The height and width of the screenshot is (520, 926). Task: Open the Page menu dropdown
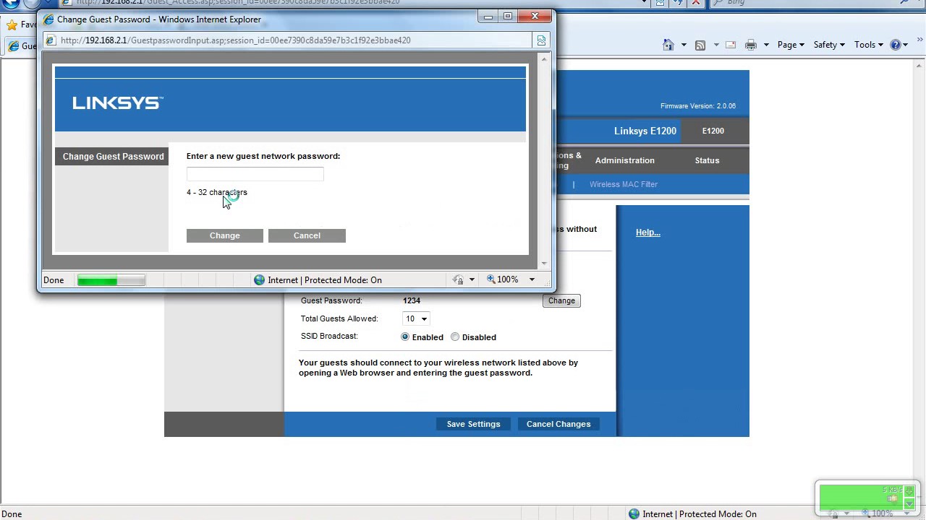coord(791,45)
